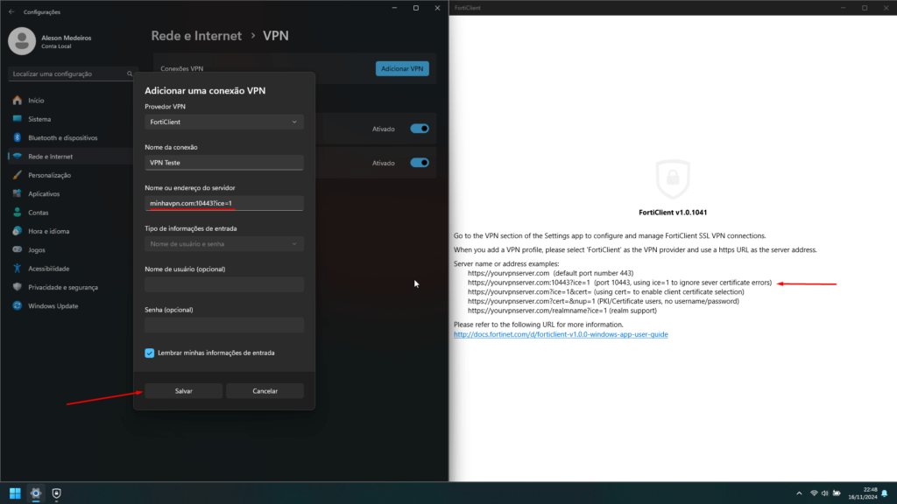
Task: Select the Sistema icon in sidebar
Action: (x=18, y=119)
